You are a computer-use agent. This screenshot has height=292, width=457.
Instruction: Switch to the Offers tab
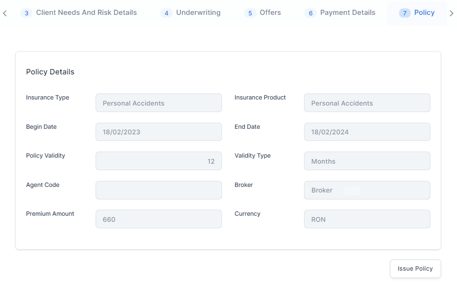pyautogui.click(x=270, y=13)
